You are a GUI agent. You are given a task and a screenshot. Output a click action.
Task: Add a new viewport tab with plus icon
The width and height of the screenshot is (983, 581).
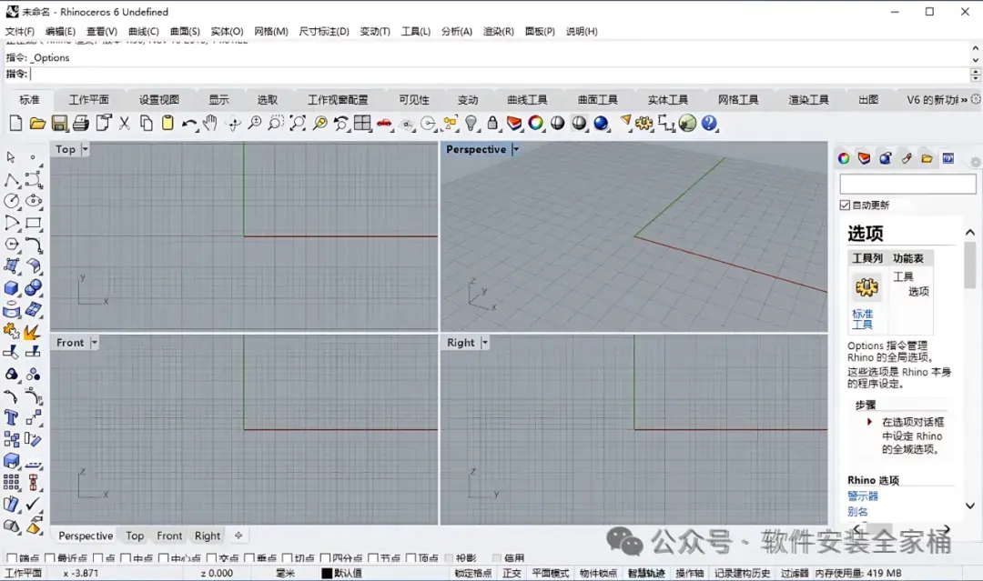coord(238,536)
